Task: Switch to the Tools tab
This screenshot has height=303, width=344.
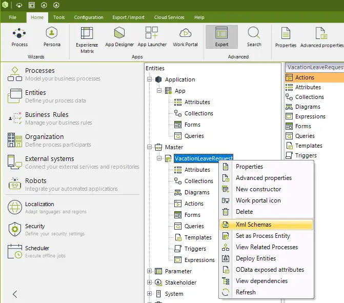Action: [59, 17]
